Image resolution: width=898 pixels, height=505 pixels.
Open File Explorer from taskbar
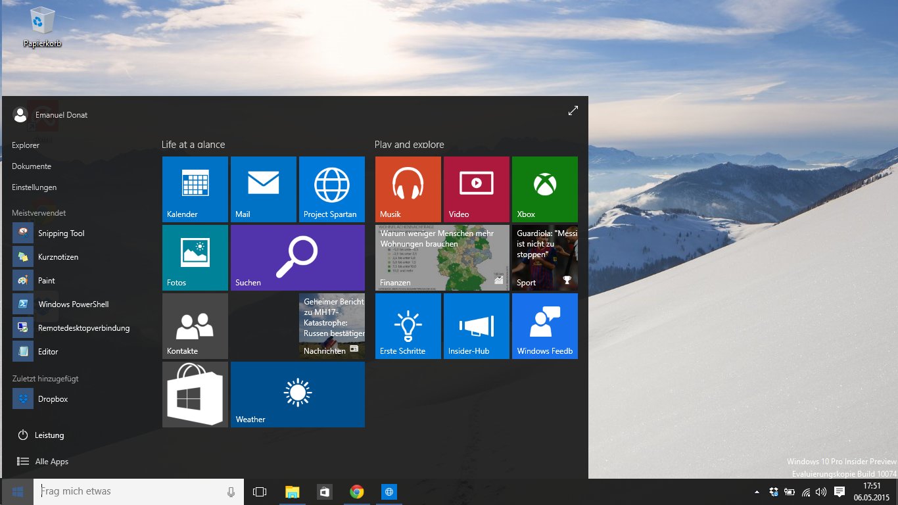292,492
